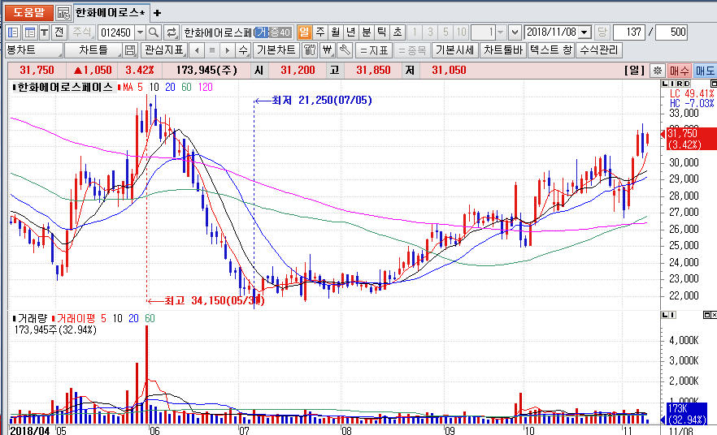717x435 pixels.
Task: Click the gear icon next to 매수
Action: pos(658,71)
